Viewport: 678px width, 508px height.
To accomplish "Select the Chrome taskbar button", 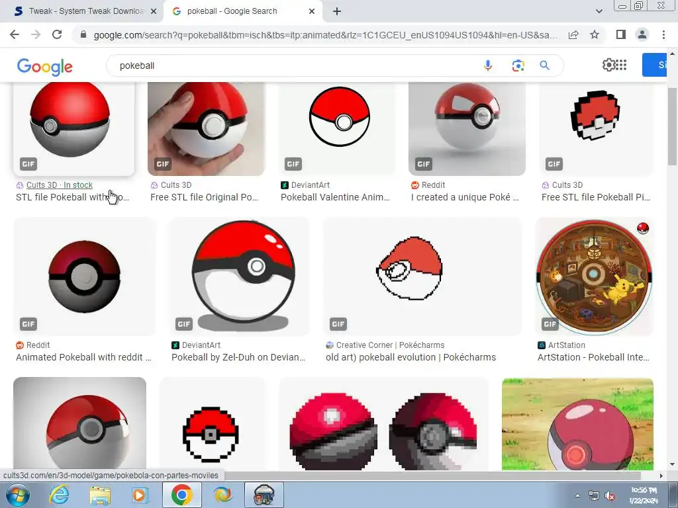I will click(181, 495).
